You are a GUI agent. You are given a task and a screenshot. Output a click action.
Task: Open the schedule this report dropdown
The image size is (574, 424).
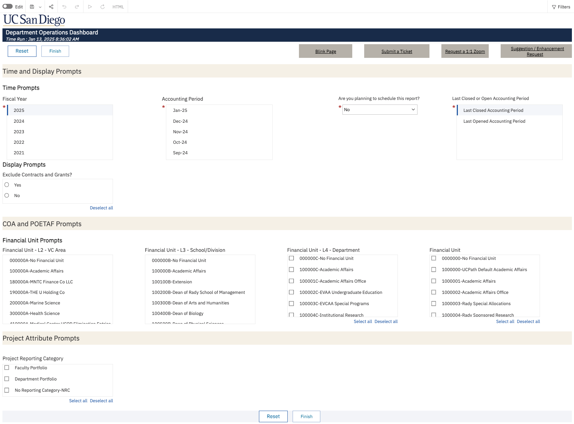click(380, 110)
